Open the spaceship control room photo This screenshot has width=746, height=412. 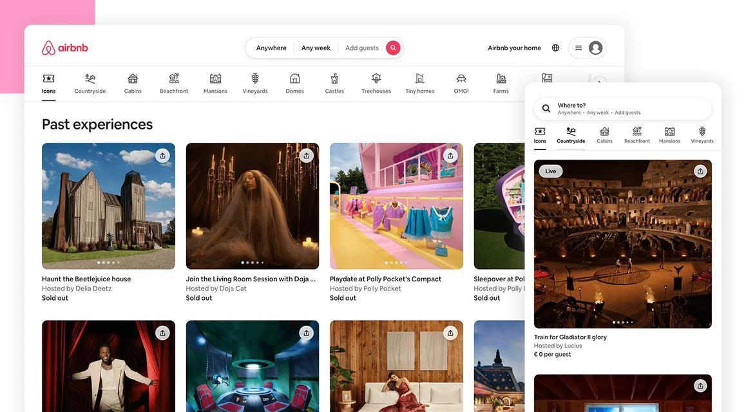pyautogui.click(x=253, y=366)
